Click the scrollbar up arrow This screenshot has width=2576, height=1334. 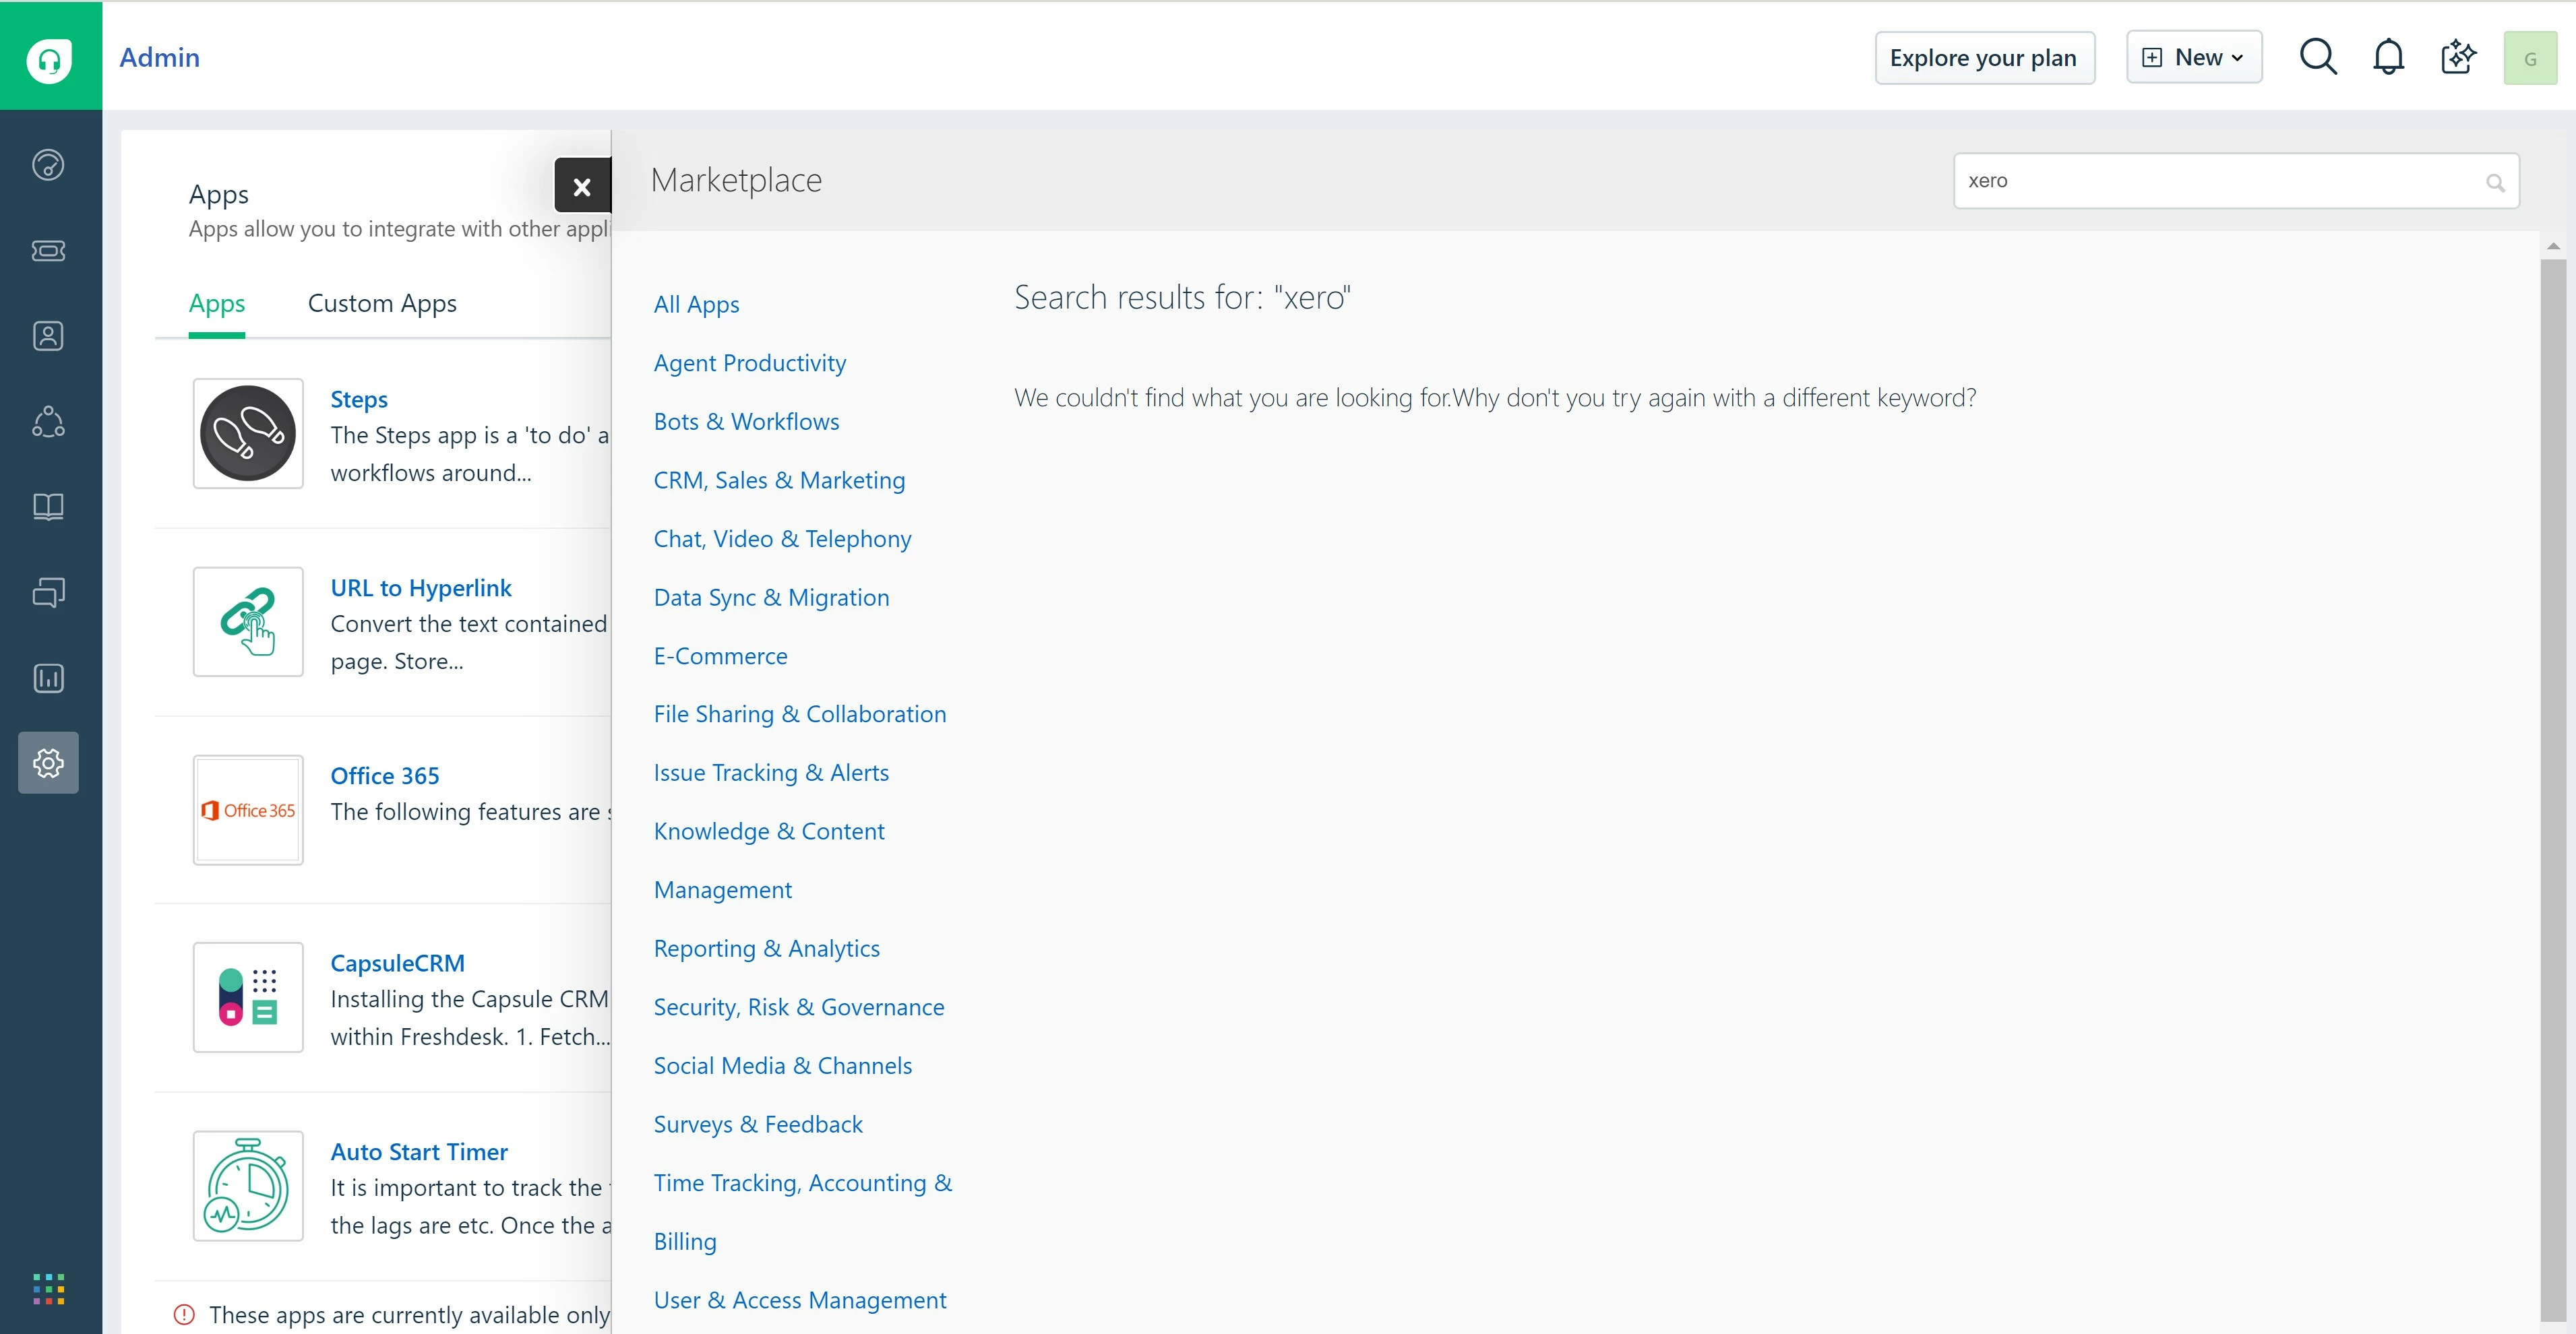[x=2553, y=246]
